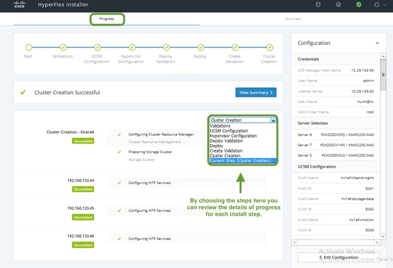Click the UCSM Configuration step circle

pos(97,47)
